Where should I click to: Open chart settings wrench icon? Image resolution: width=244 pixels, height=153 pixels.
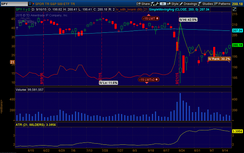pos(157,4)
